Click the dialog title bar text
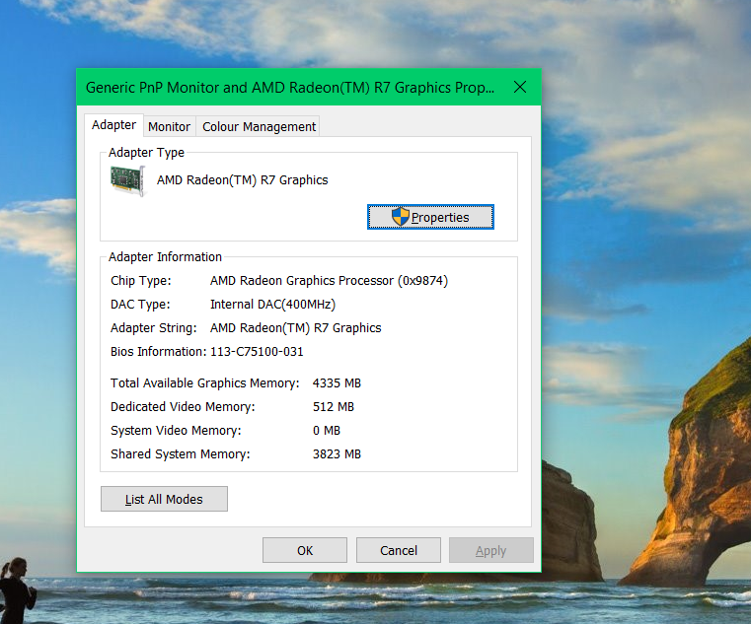This screenshot has width=751, height=624. click(290, 88)
